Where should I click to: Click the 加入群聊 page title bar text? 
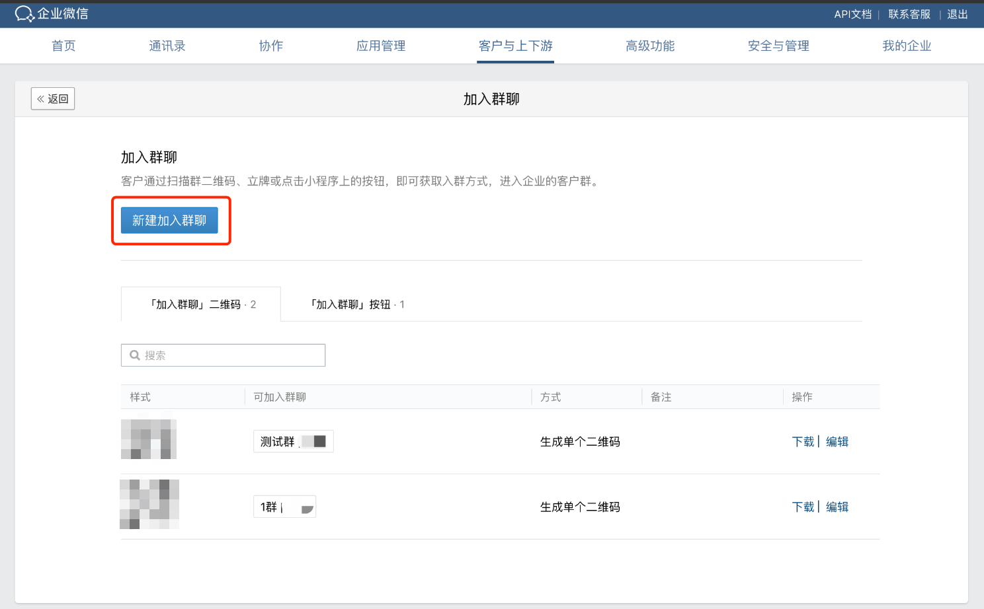[491, 99]
